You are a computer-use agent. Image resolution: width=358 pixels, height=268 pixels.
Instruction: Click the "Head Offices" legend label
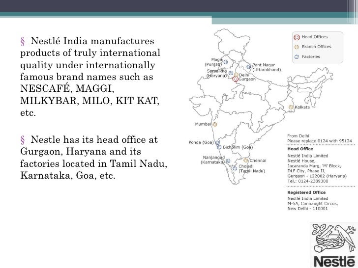[x=315, y=37]
